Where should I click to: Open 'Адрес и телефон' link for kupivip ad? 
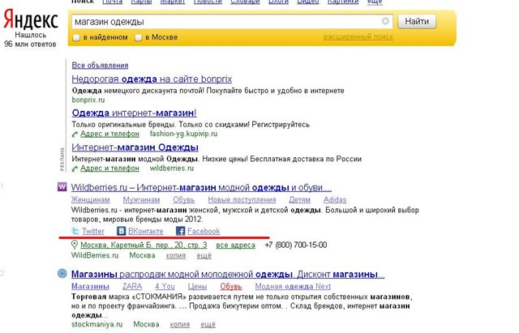pos(109,134)
